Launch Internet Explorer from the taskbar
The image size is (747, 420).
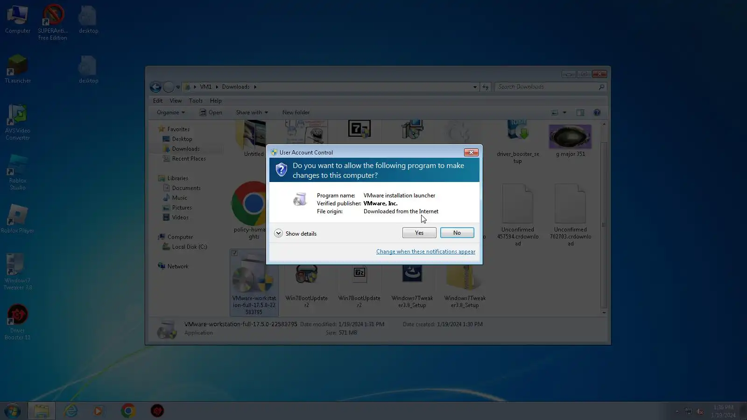click(x=70, y=411)
